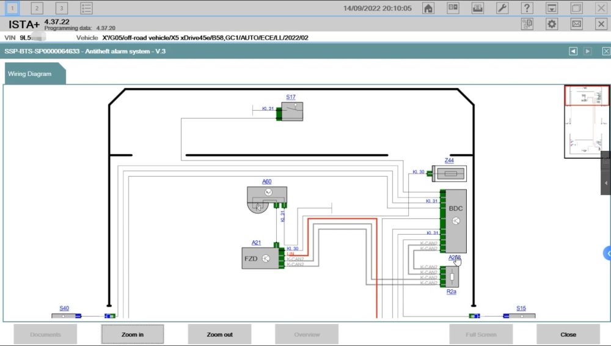
Task: Open the print icon
Action: click(x=478, y=8)
